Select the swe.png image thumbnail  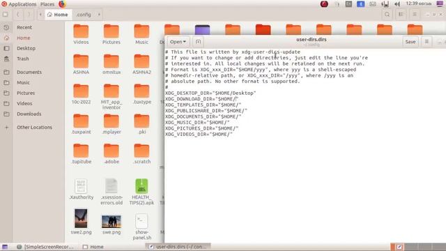pyautogui.click(x=111, y=222)
